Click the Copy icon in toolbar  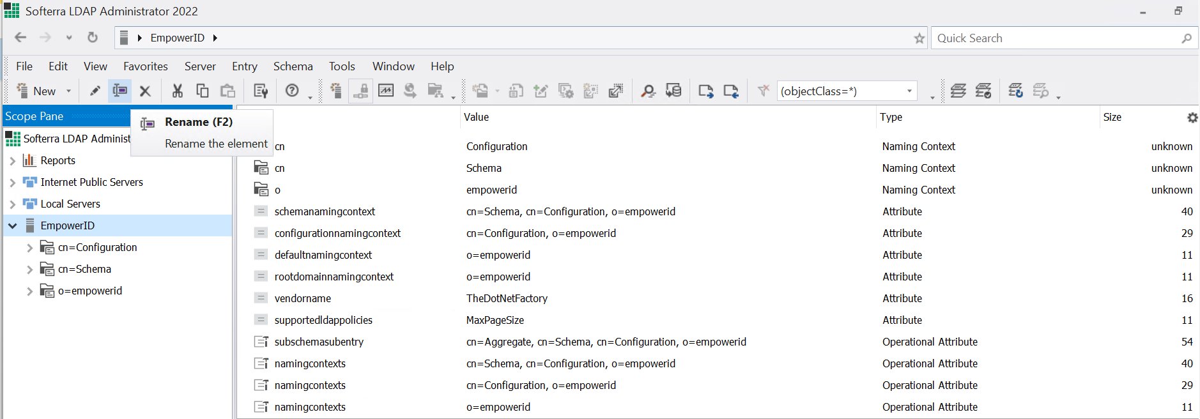[202, 91]
